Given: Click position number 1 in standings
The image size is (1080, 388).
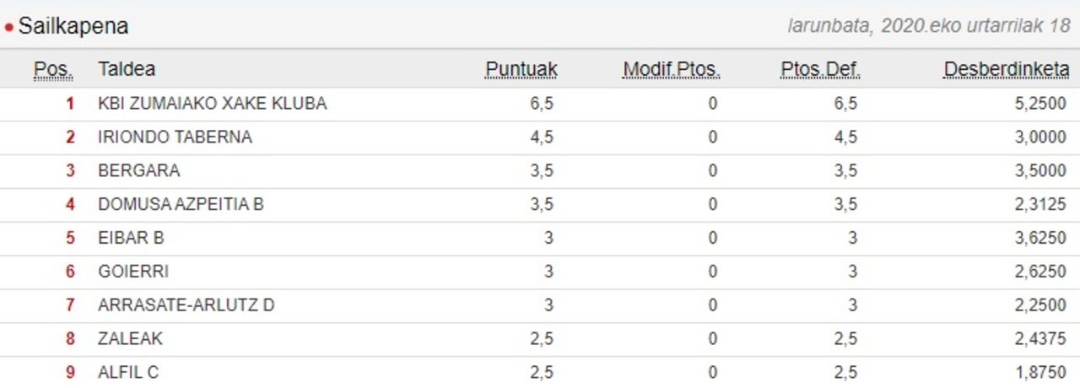Looking at the screenshot, I should (x=70, y=104).
